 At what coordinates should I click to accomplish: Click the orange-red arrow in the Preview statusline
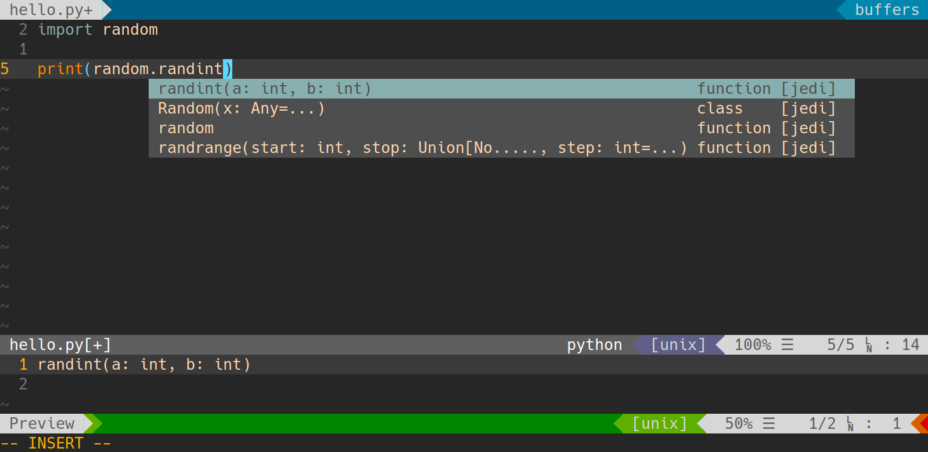point(921,424)
